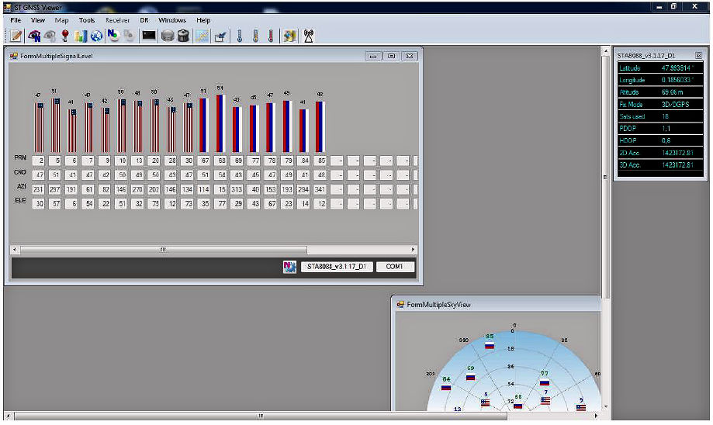Expand the Windows menu

point(171,20)
